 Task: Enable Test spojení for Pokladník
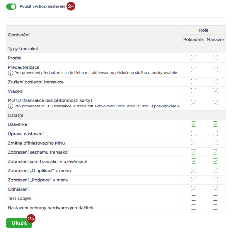coord(193,198)
